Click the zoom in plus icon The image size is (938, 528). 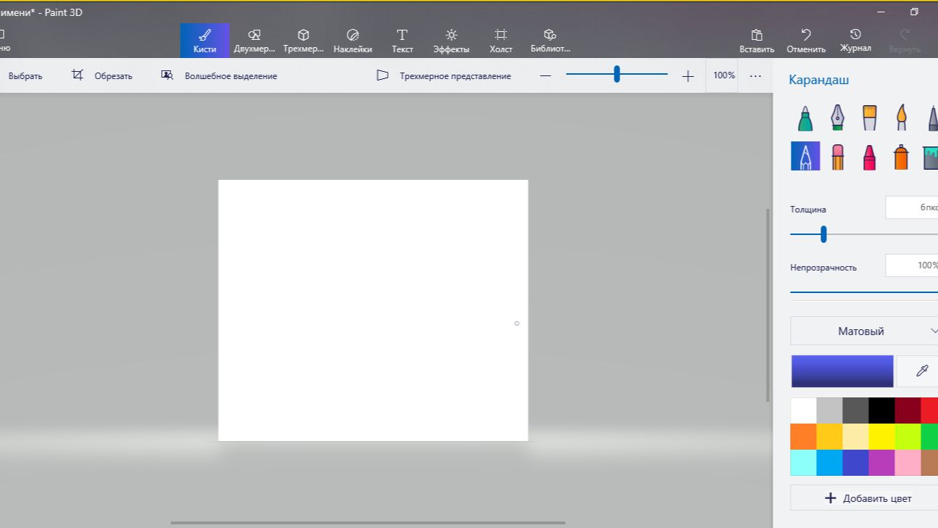(688, 76)
